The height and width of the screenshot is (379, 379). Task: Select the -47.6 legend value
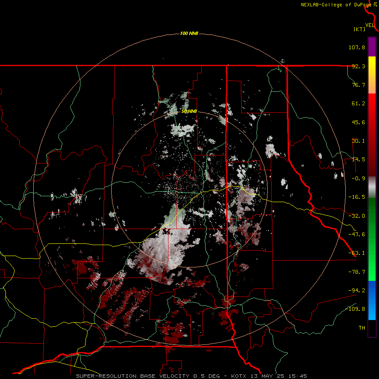(357, 235)
